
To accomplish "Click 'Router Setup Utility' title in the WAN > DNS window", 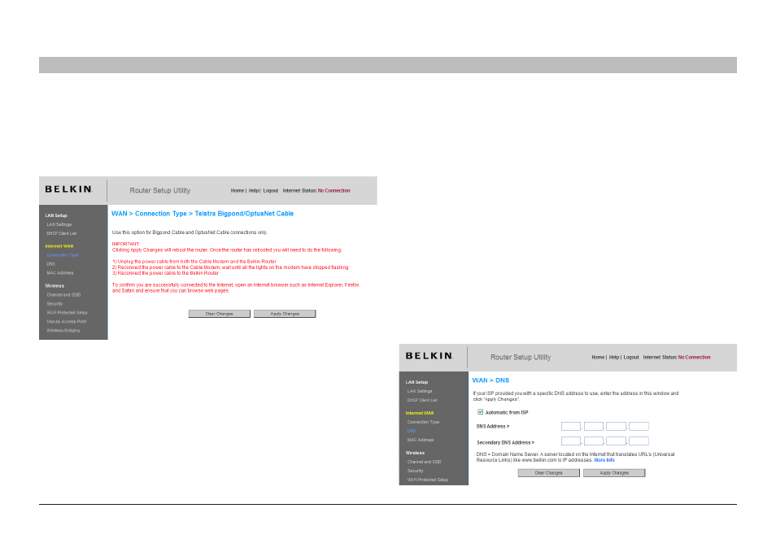I will [521, 357].
